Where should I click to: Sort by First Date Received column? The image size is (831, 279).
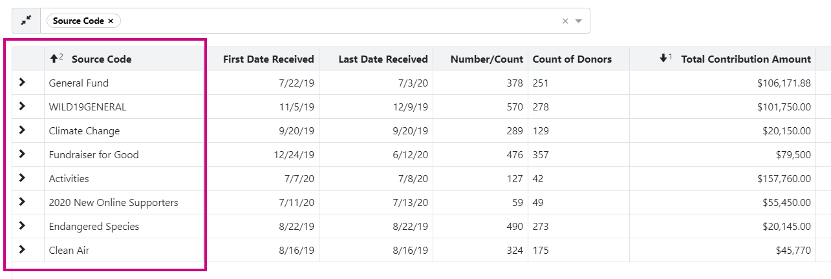(268, 59)
